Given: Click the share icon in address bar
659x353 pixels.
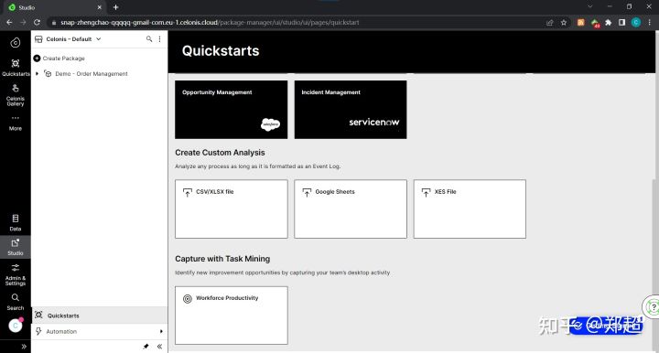Looking at the screenshot, I should pyautogui.click(x=550, y=23).
